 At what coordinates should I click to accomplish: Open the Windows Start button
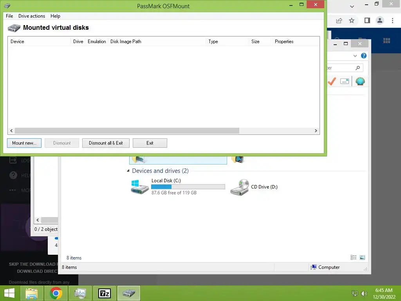(x=9, y=293)
